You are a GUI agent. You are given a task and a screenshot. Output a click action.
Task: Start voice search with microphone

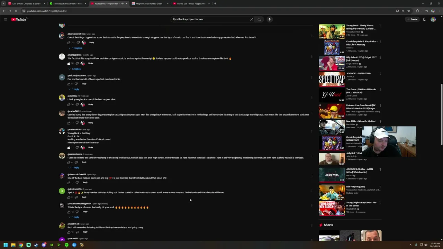pyautogui.click(x=270, y=19)
